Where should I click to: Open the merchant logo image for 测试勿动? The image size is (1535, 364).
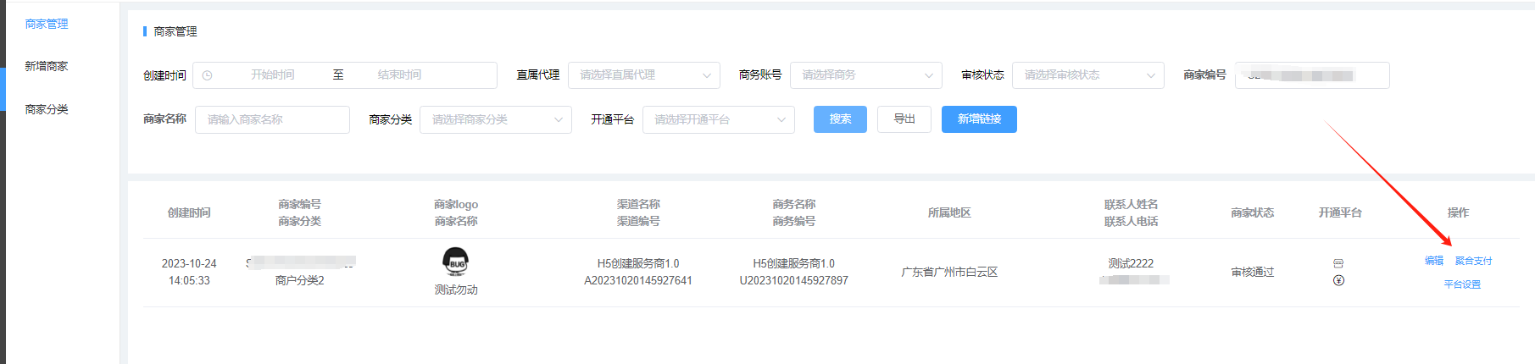click(x=456, y=262)
